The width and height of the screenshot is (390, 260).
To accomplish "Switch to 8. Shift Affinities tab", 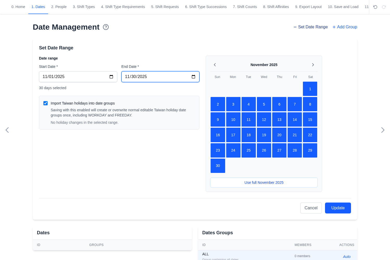I will tap(276, 7).
